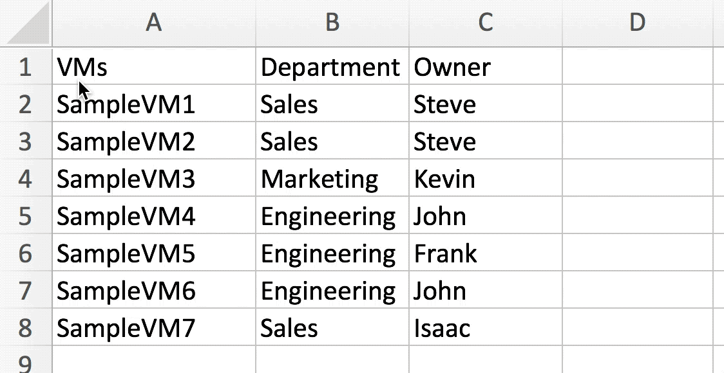Select row 4 header
724x373 pixels.
point(25,179)
